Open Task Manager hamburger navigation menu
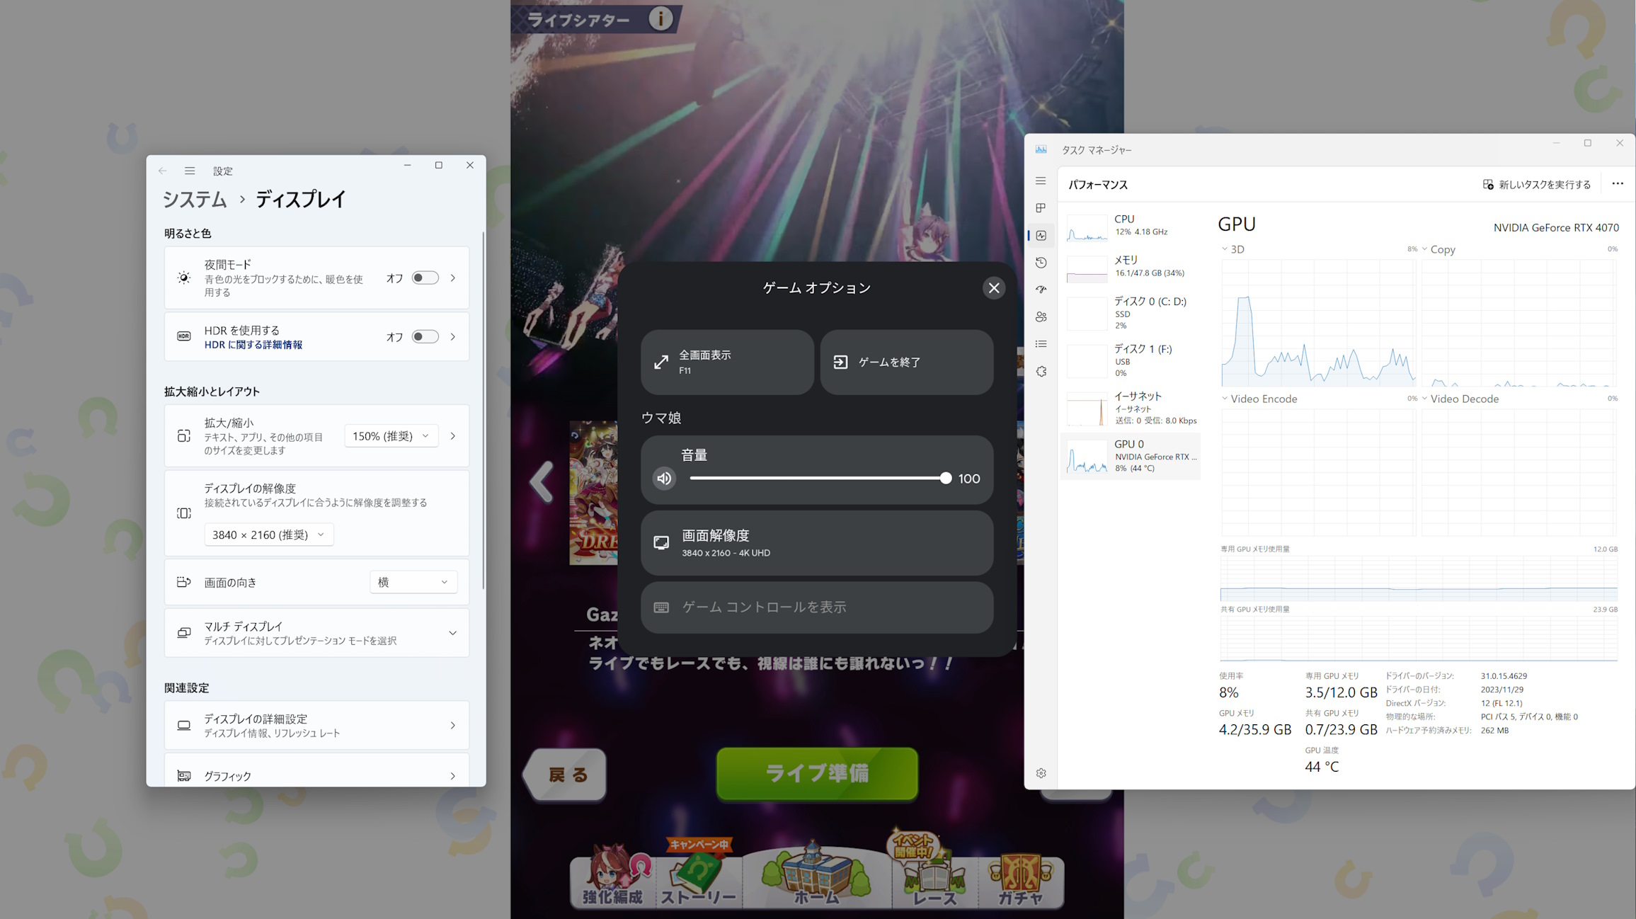Image resolution: width=1636 pixels, height=919 pixels. click(x=1041, y=181)
